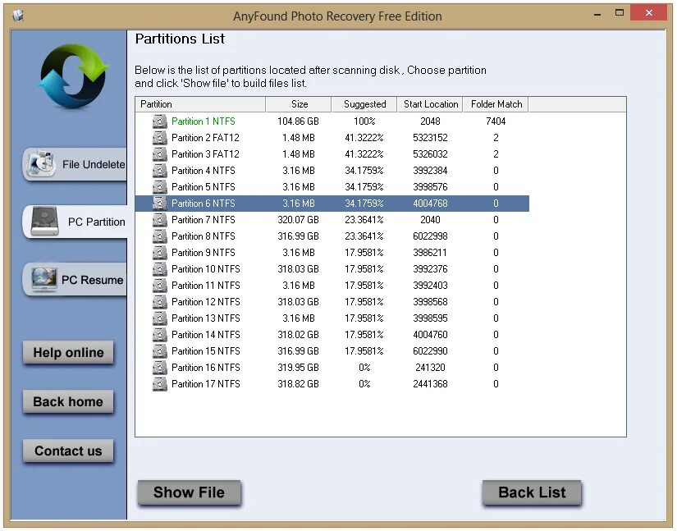
Task: Click the Partition 4 NTFS drive icon
Action: [x=160, y=171]
